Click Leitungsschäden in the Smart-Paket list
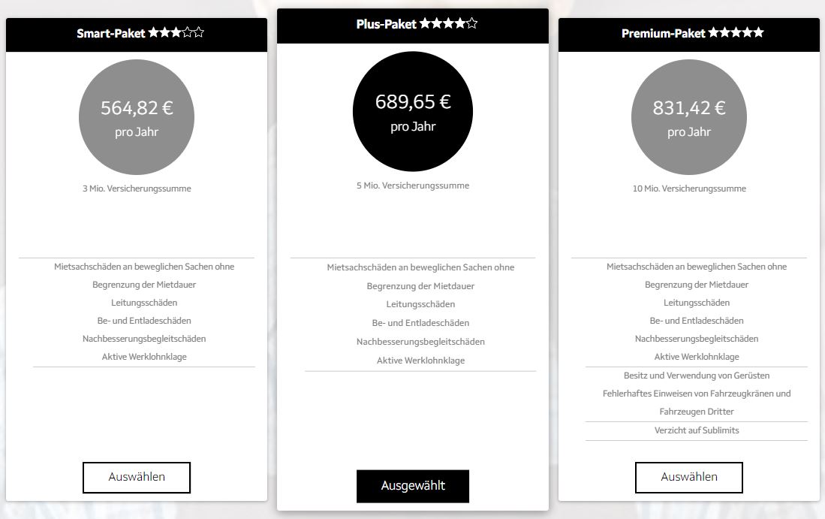The width and height of the screenshot is (825, 519). 144,303
